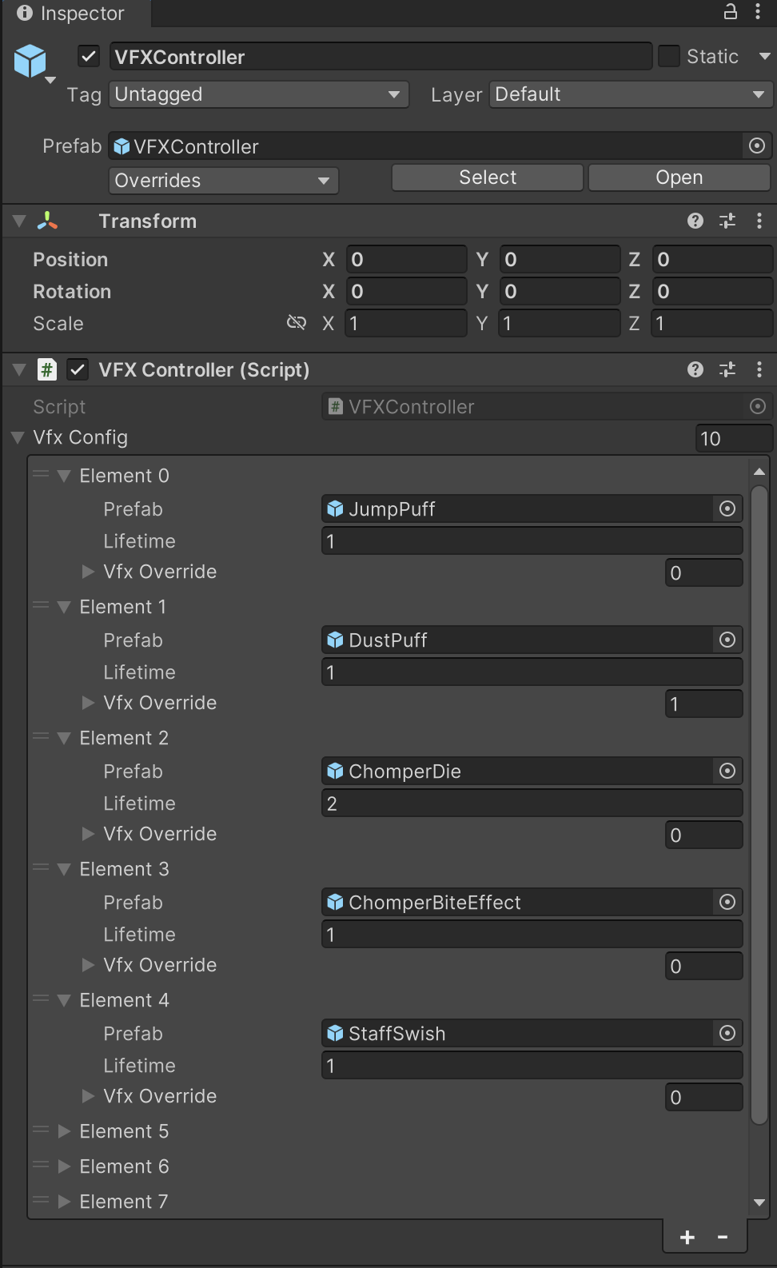
Task: Remove list element with minus button
Action: click(x=723, y=1238)
